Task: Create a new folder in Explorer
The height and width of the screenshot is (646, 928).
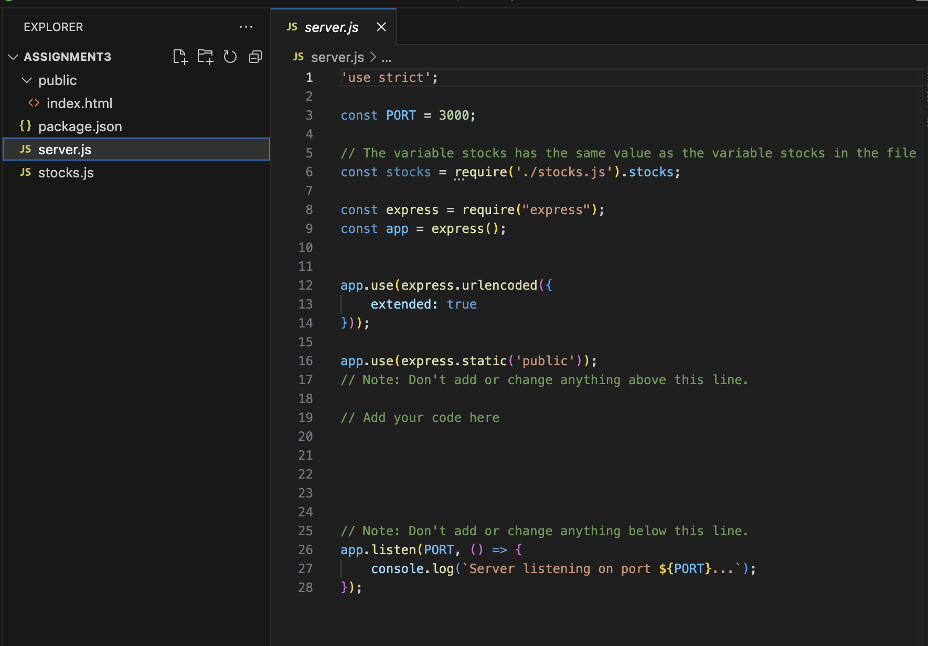Action: tap(205, 56)
